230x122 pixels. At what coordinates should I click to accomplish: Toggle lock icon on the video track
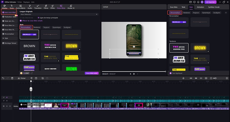point(4,106)
